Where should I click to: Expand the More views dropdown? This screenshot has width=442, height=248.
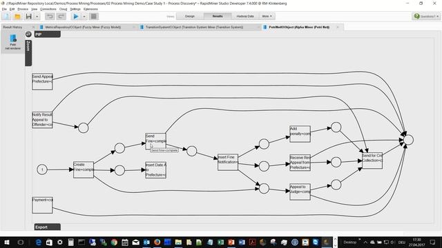pyautogui.click(x=267, y=17)
